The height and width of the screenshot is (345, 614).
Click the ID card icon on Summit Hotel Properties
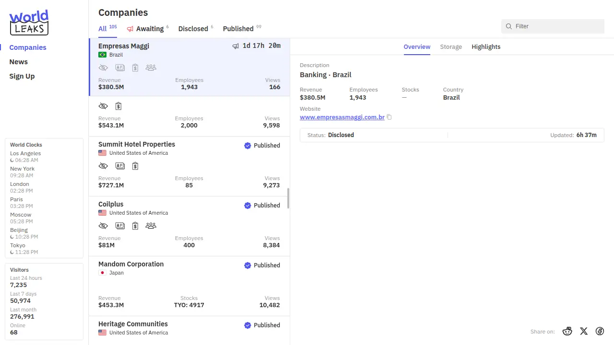[x=120, y=166]
